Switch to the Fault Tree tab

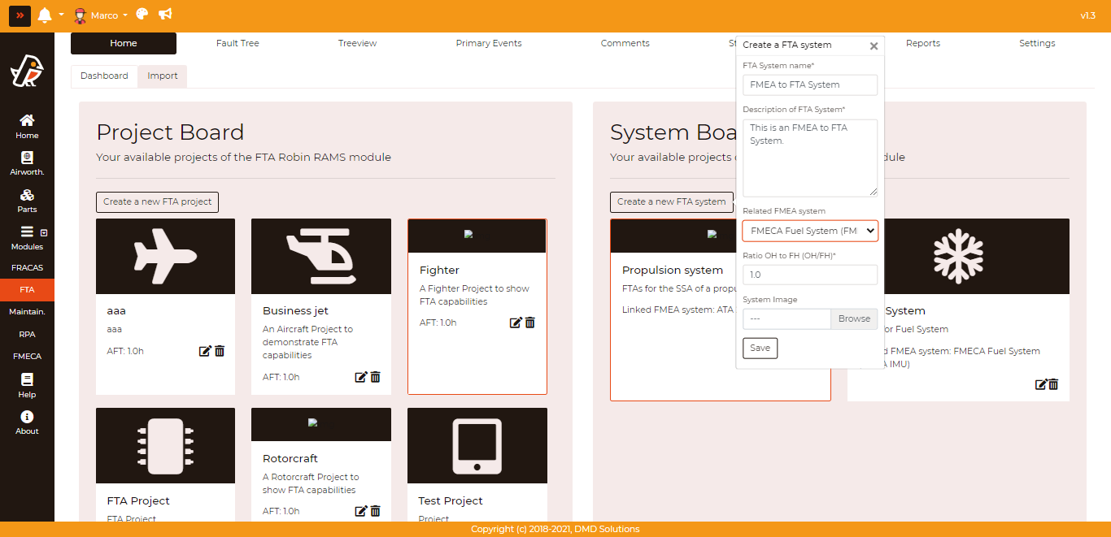tap(237, 43)
